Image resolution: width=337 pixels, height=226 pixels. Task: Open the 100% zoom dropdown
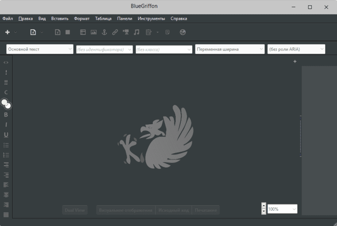pos(283,209)
